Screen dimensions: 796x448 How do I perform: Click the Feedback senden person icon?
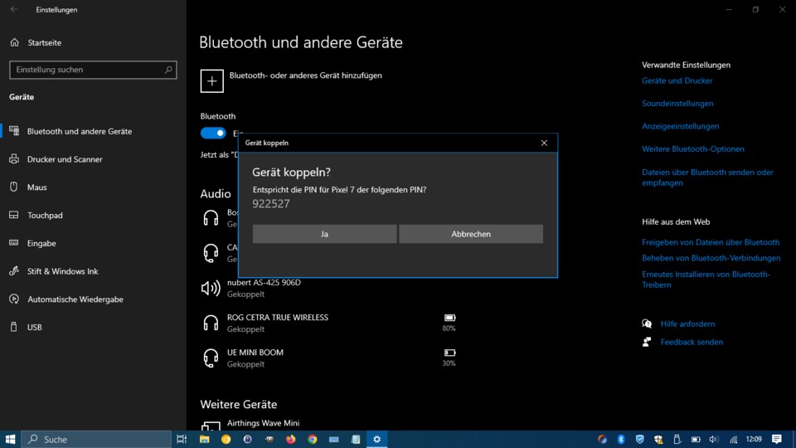coord(647,342)
